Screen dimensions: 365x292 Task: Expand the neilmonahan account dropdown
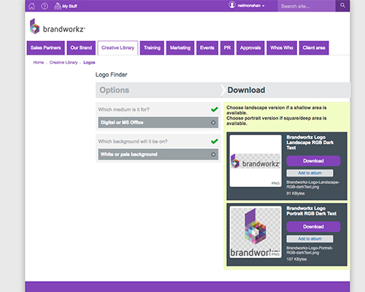pos(251,6)
